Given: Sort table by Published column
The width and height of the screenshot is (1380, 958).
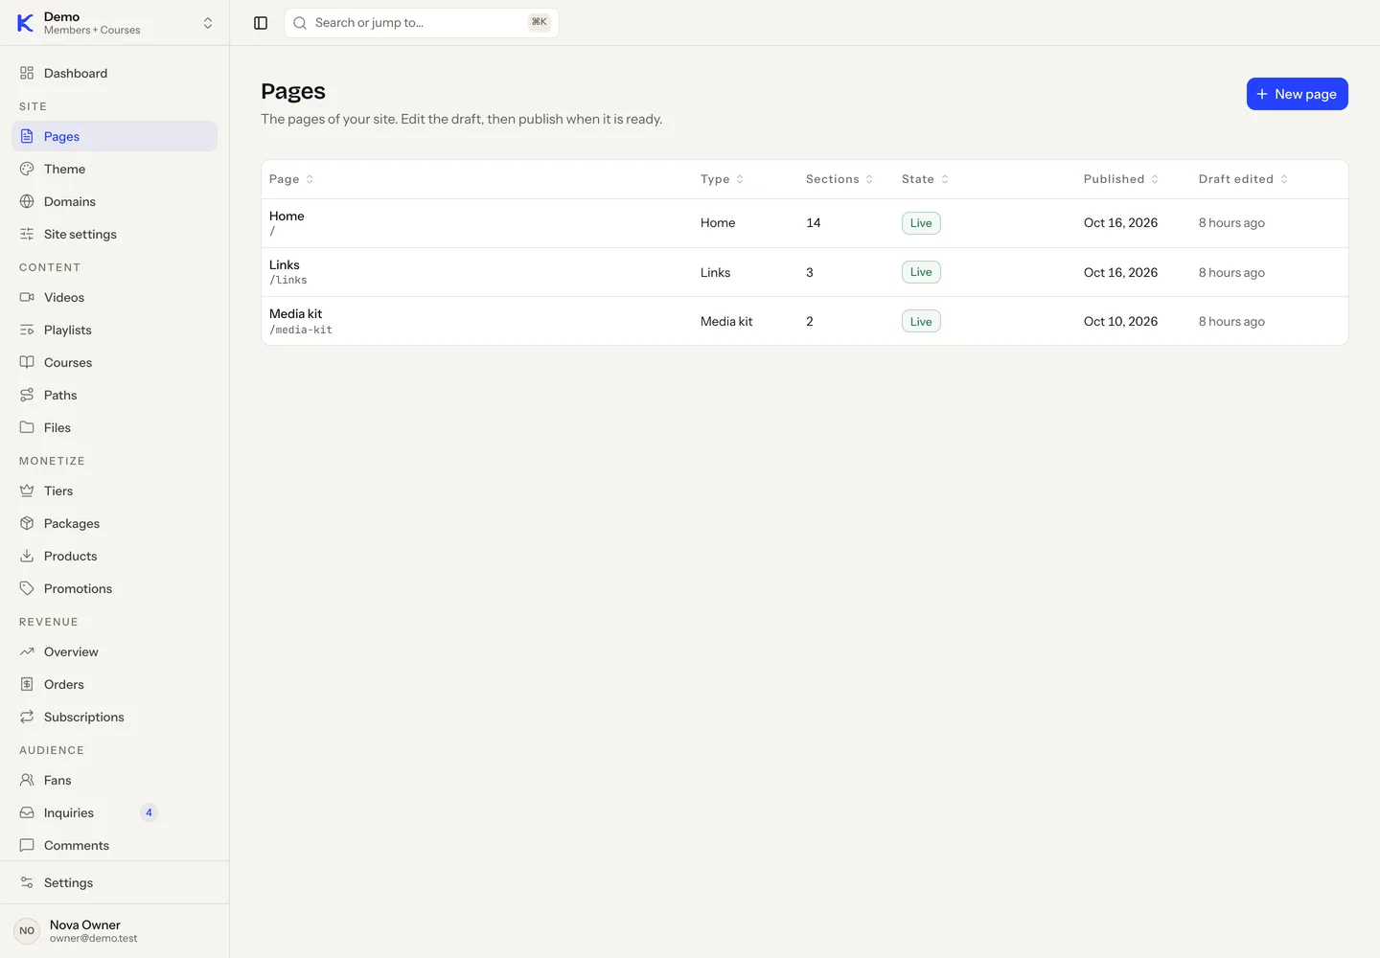Looking at the screenshot, I should pyautogui.click(x=1121, y=179).
